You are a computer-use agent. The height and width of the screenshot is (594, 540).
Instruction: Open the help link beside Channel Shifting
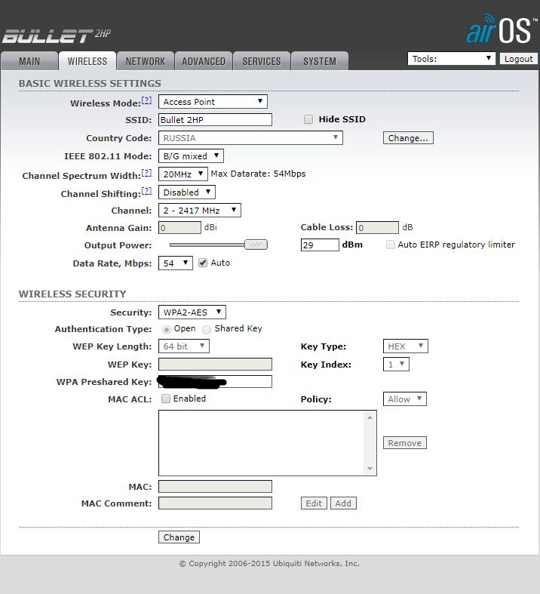(146, 191)
